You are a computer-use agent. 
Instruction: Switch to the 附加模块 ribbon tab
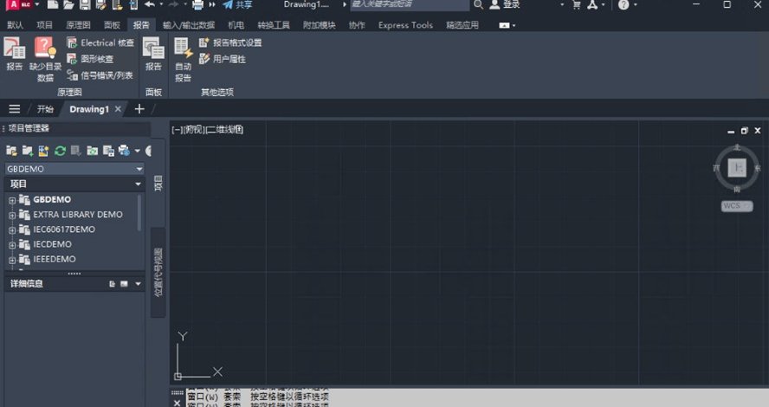tap(319, 25)
